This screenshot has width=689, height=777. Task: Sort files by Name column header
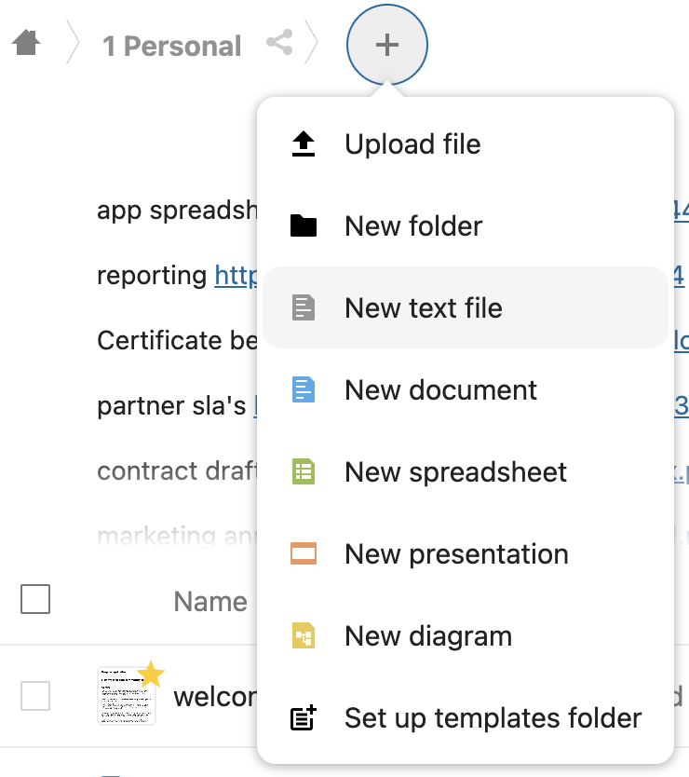tap(210, 602)
